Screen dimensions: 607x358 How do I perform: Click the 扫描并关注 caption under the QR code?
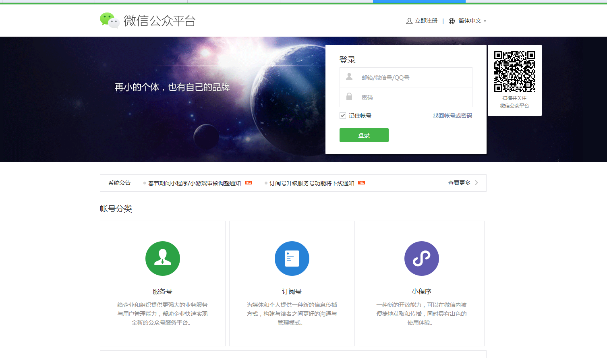(514, 98)
